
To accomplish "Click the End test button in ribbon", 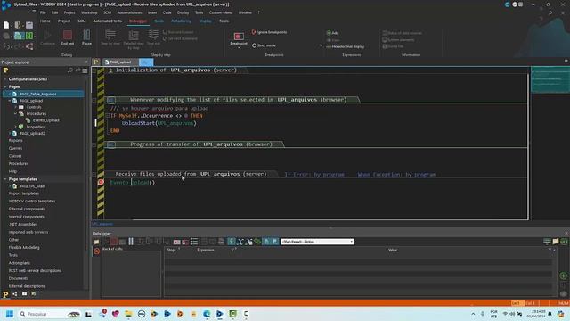I will 68,37.
